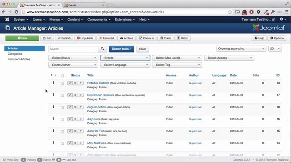The image size is (291, 163).
Task: Click the search magnifier button
Action: click(102, 49)
